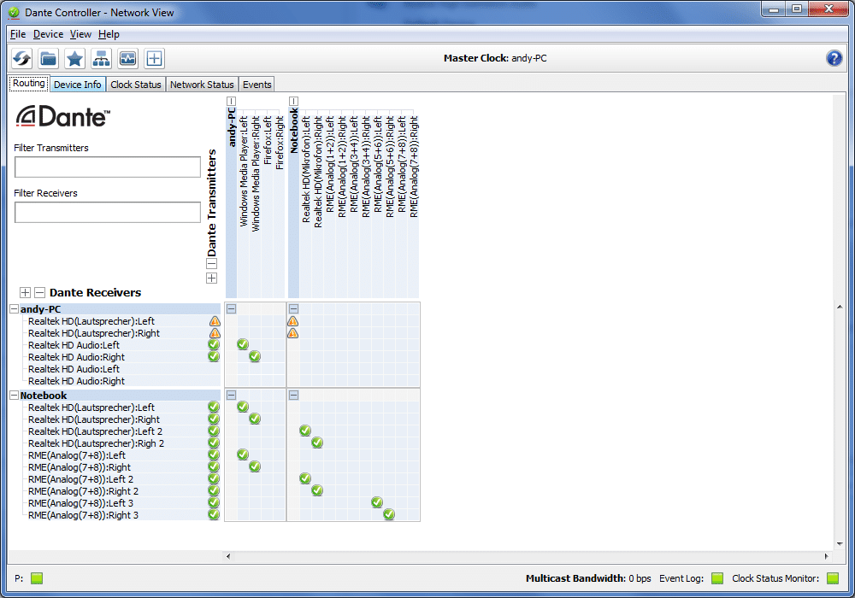Switch to the Network Status tab
Viewport: 855px width, 598px height.
pyautogui.click(x=202, y=85)
